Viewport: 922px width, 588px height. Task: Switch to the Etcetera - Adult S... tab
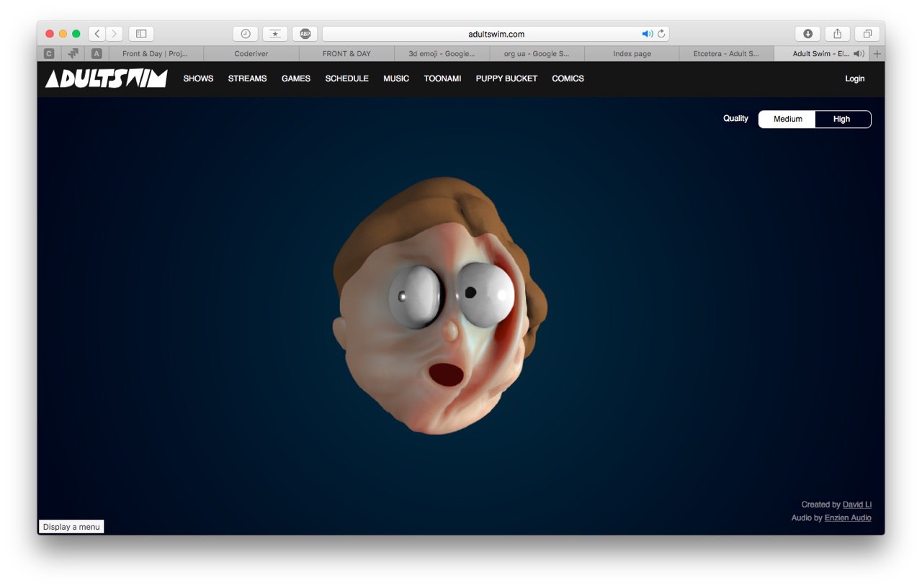[x=726, y=54]
